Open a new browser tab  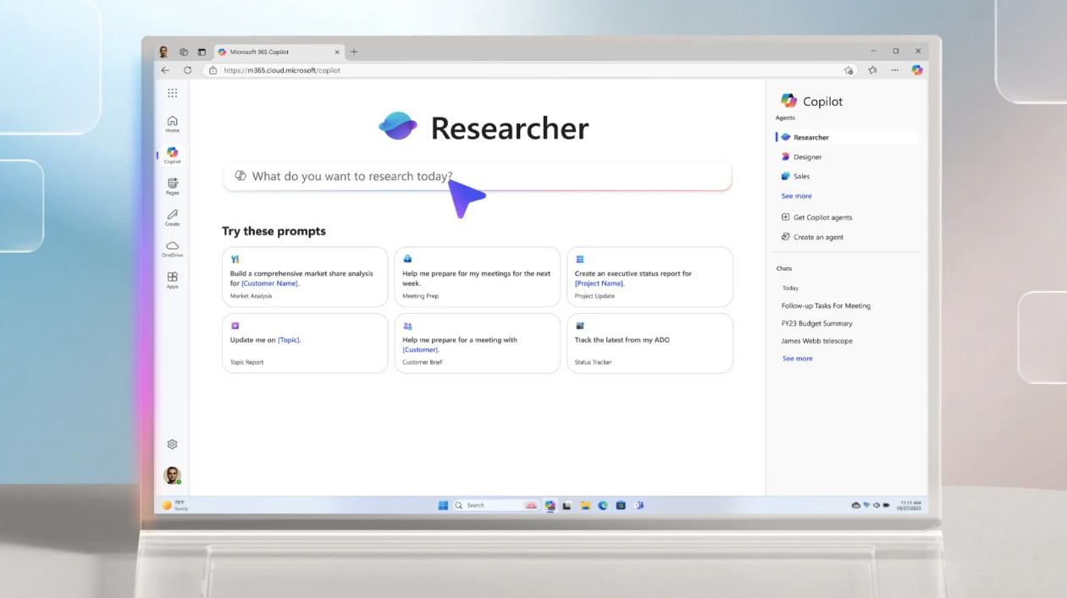pos(354,51)
